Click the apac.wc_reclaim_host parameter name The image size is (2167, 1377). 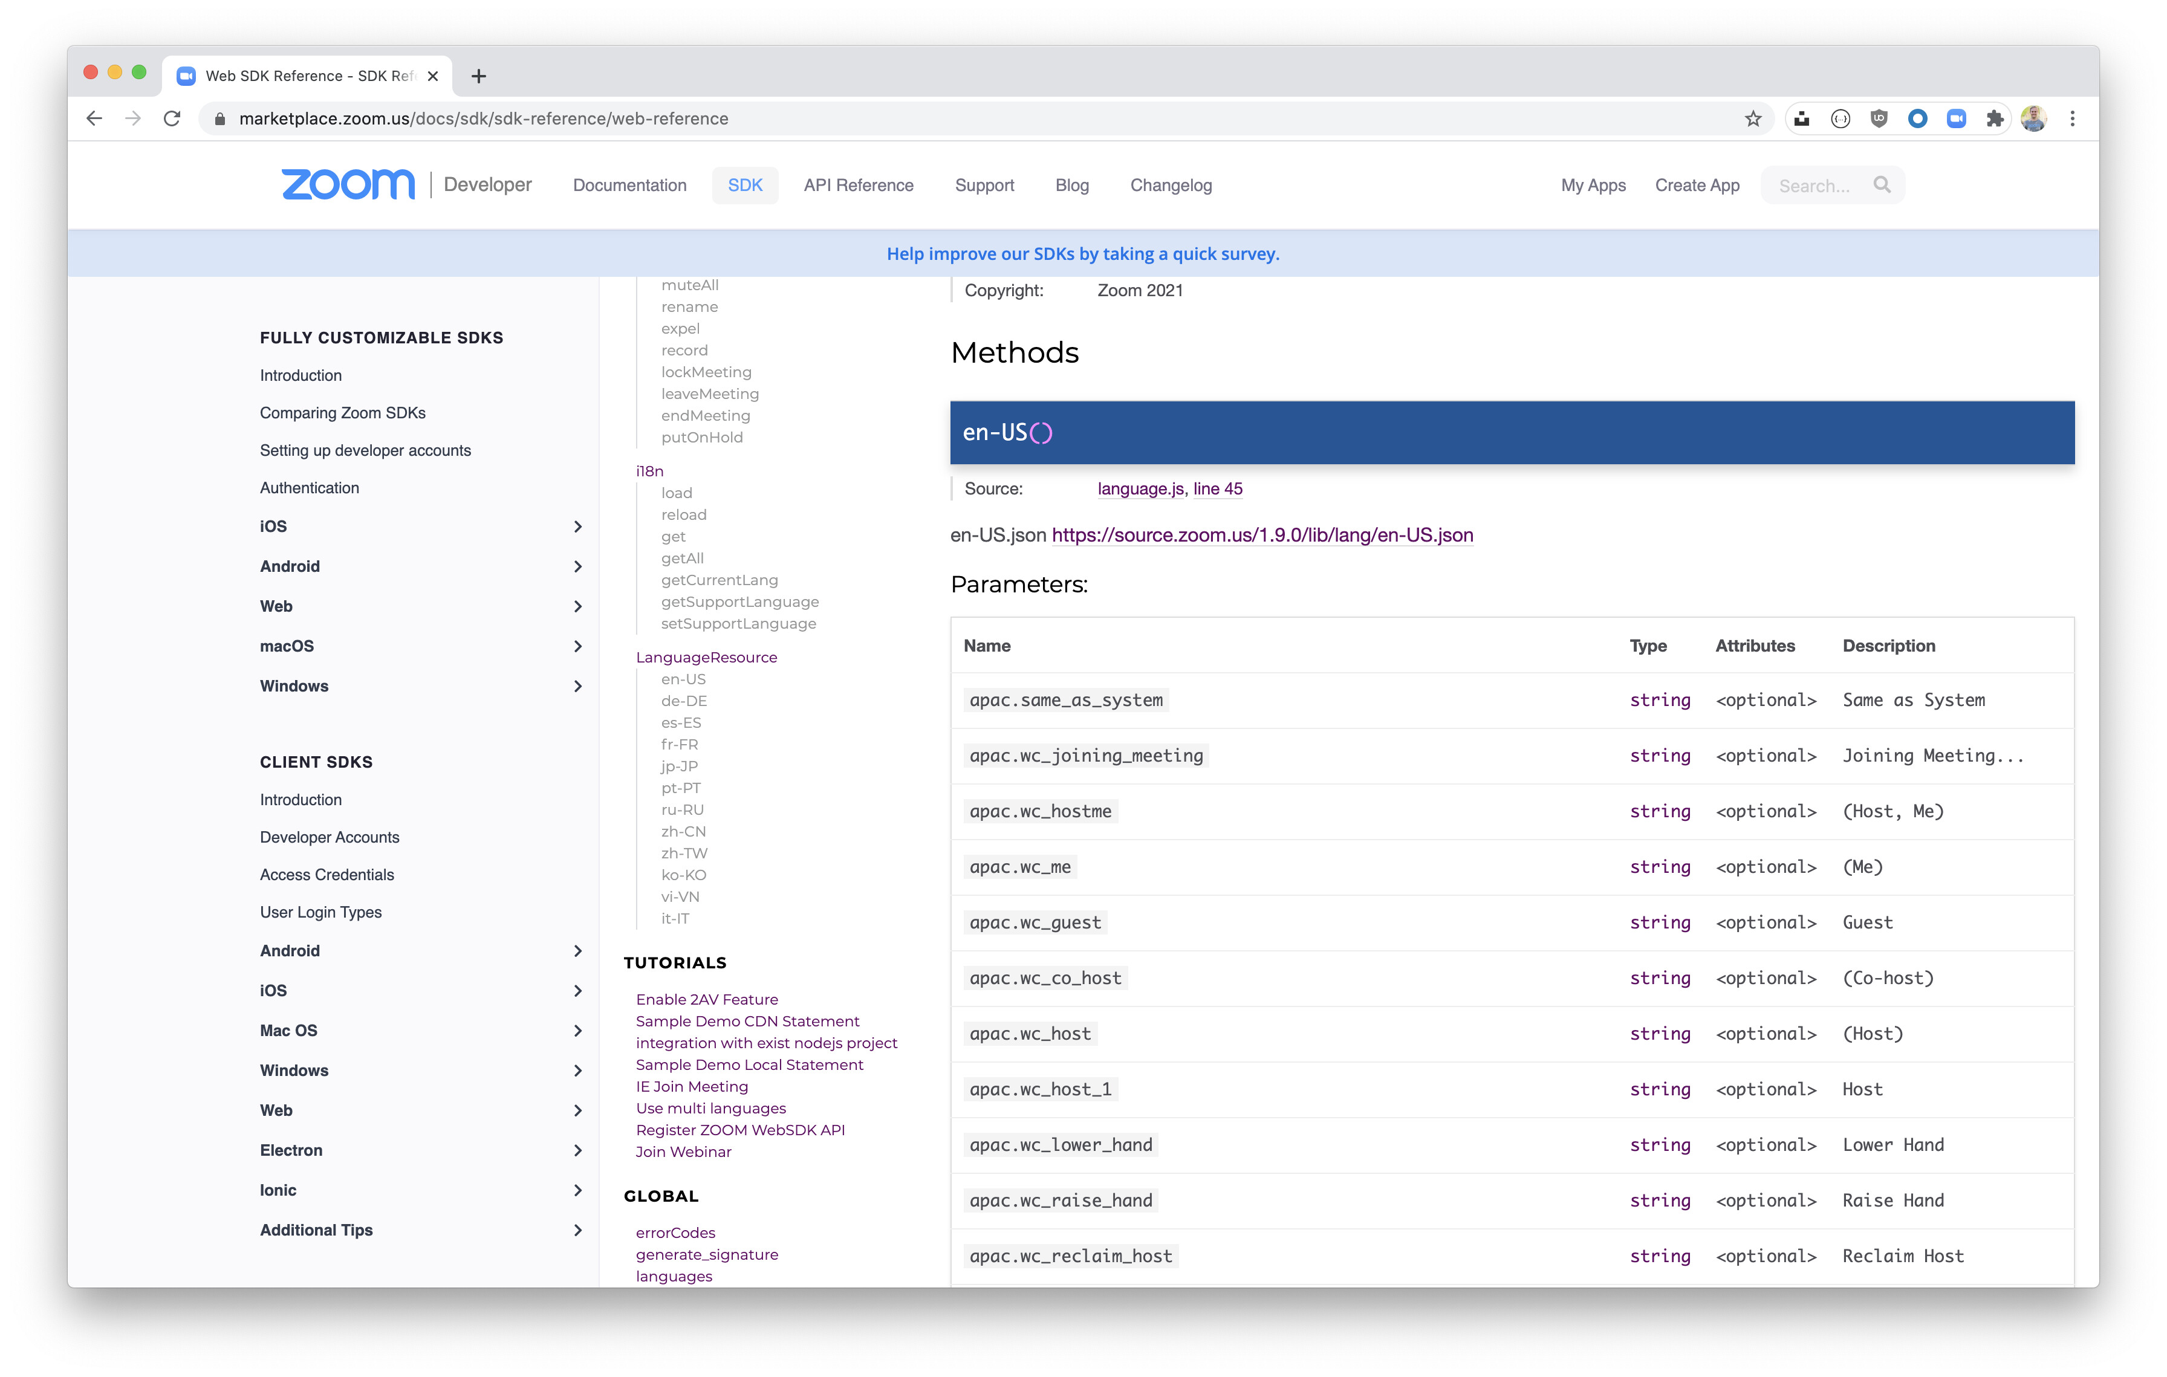coord(1071,1255)
